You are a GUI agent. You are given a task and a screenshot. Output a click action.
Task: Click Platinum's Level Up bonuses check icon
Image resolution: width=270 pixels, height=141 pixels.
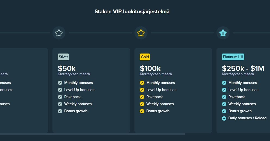pos(224,90)
